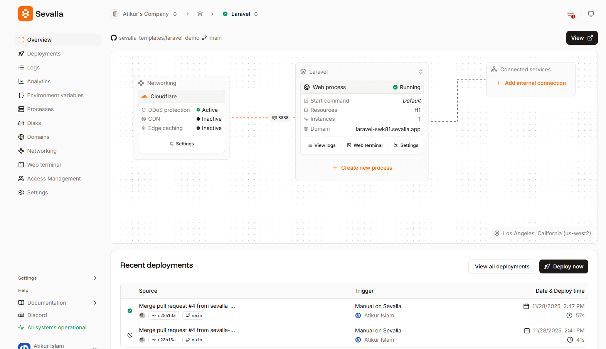Expand the sidebar Settings section chevron
Screen dimensions: 606x349
pos(95,278)
